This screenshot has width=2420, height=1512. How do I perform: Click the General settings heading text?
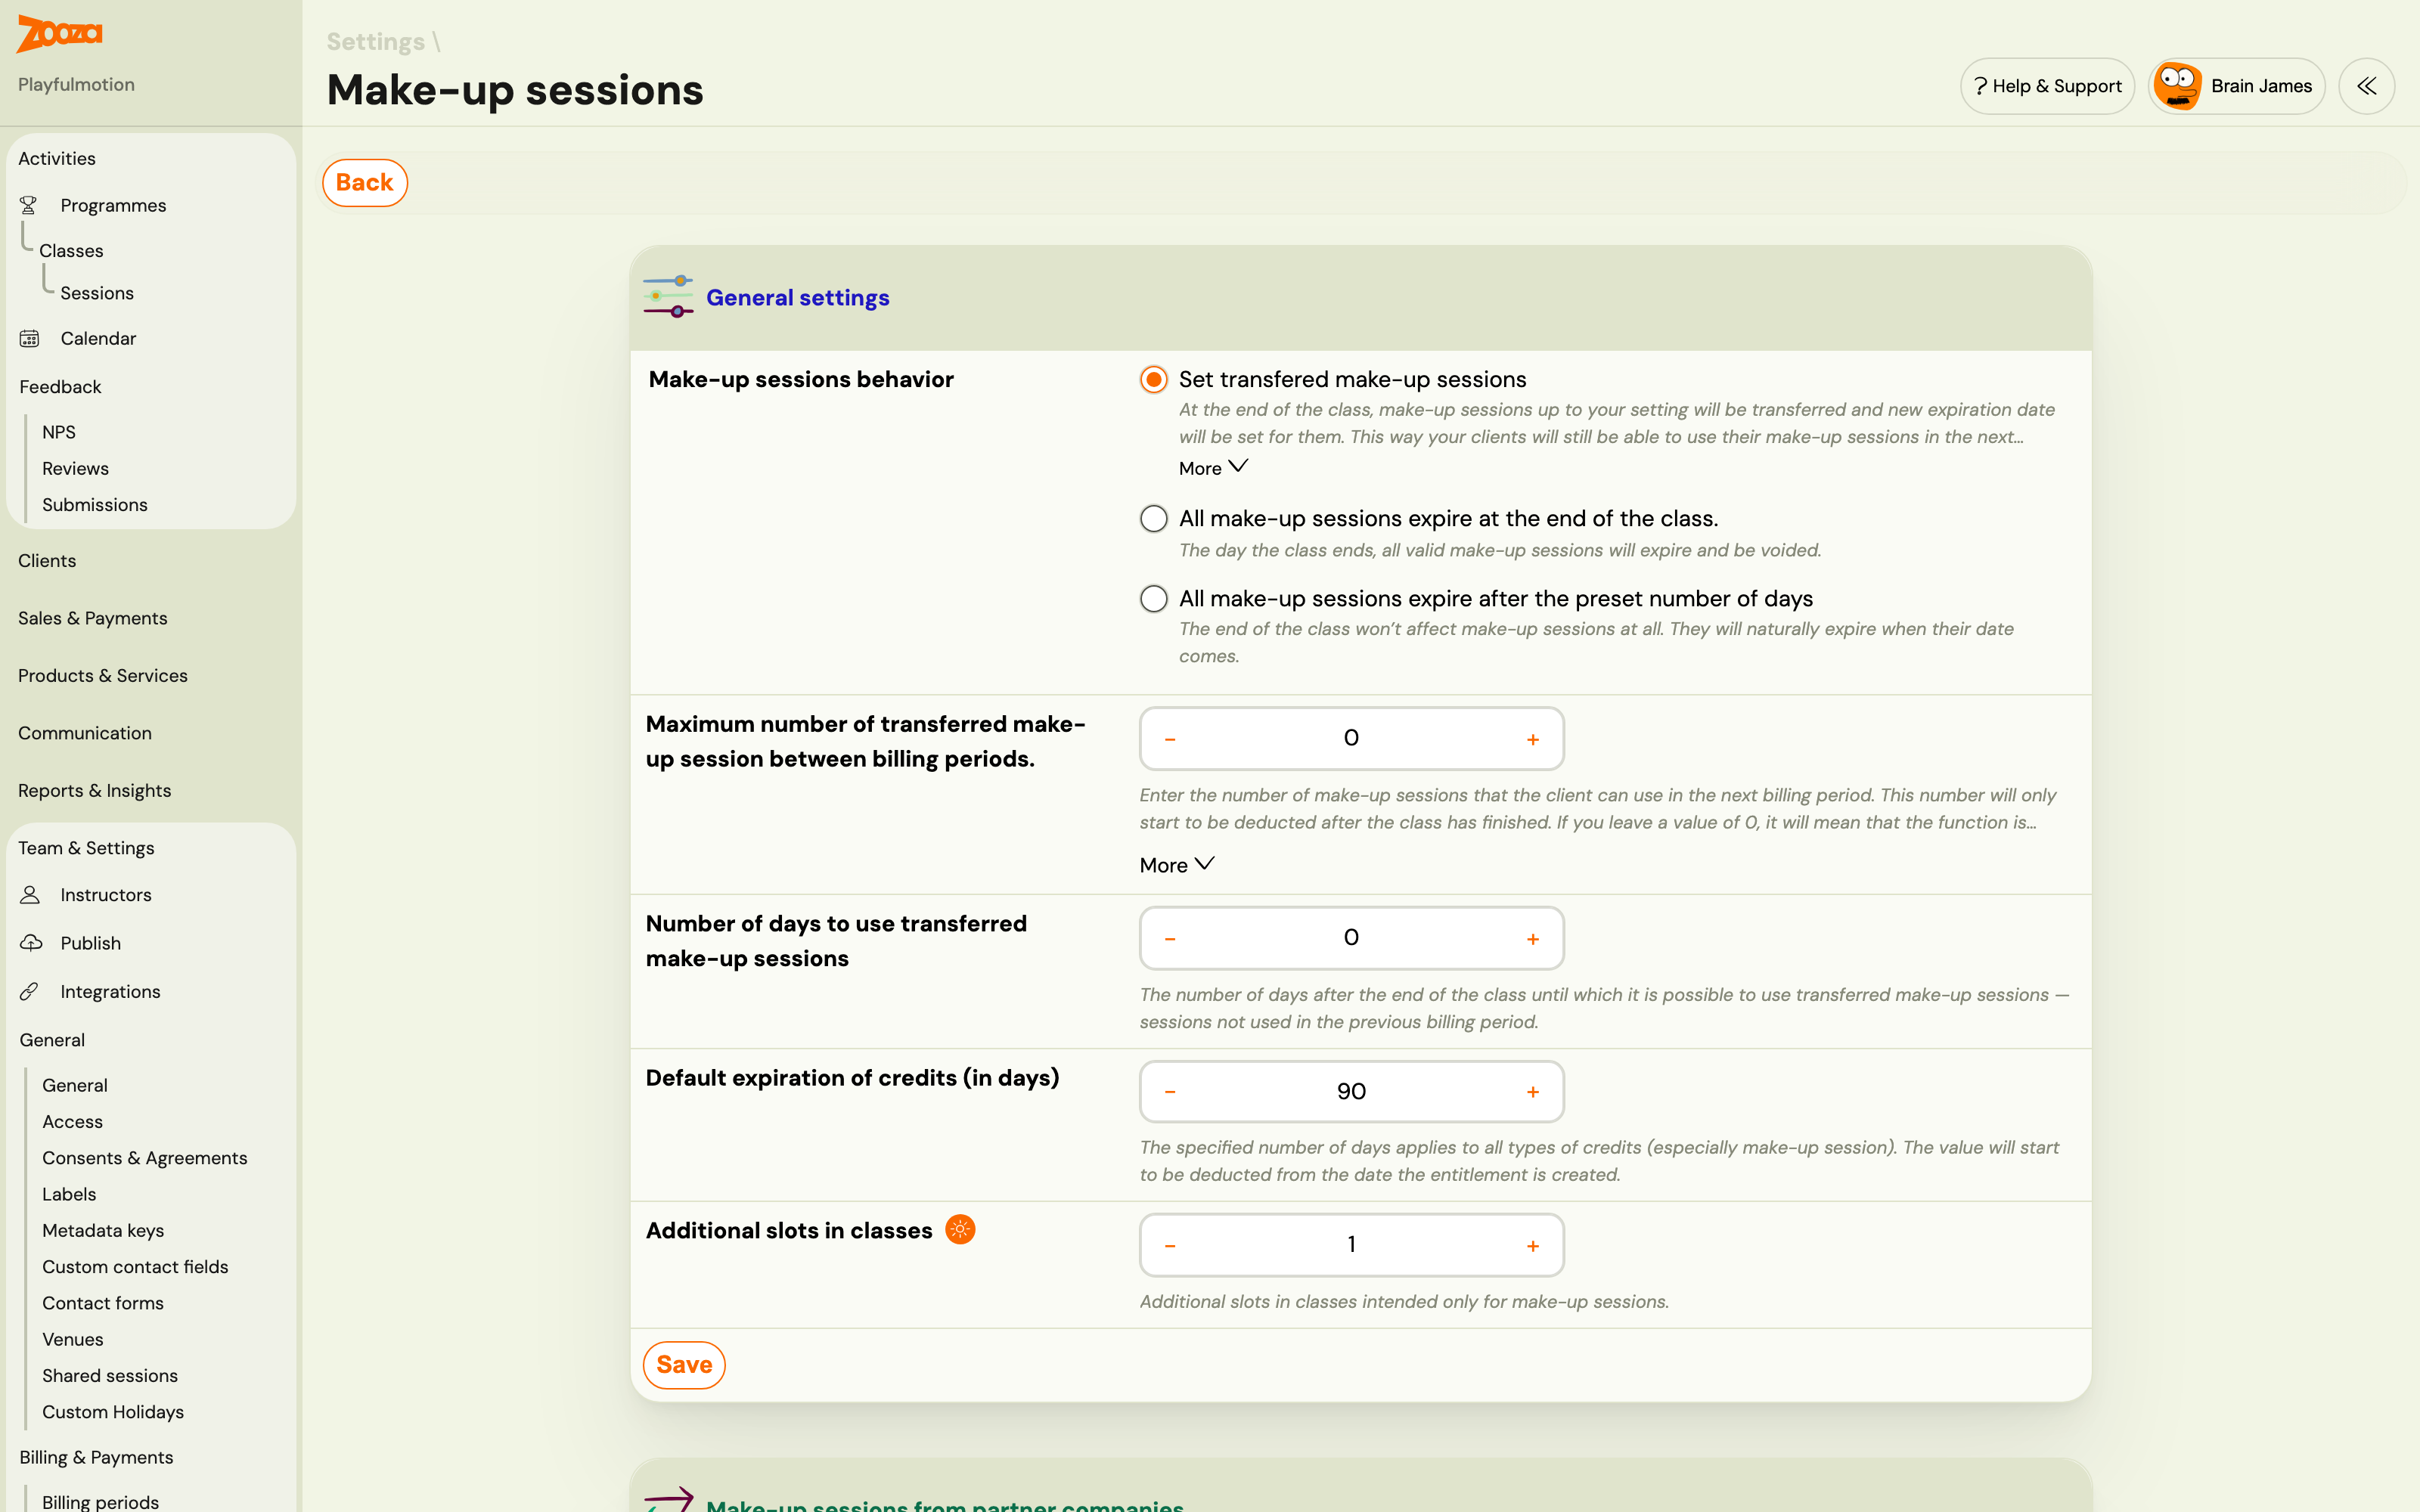(x=798, y=297)
